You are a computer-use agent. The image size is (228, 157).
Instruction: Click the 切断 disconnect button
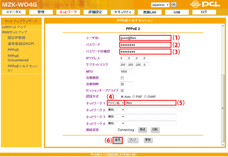[154, 130]
